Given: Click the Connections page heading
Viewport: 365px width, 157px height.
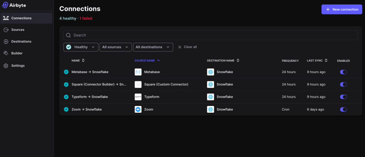Looking at the screenshot, I should coord(80,9).
